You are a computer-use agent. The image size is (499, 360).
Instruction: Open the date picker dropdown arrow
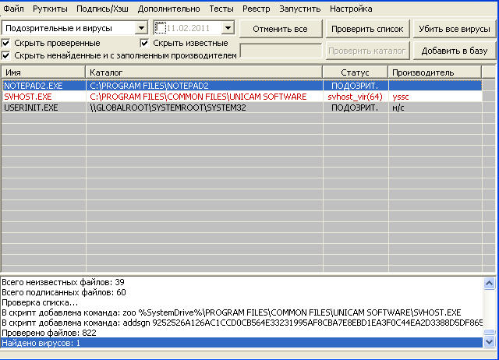(228, 28)
